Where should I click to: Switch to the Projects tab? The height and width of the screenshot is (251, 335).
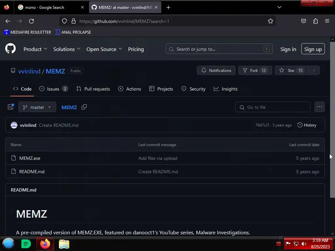[161, 89]
